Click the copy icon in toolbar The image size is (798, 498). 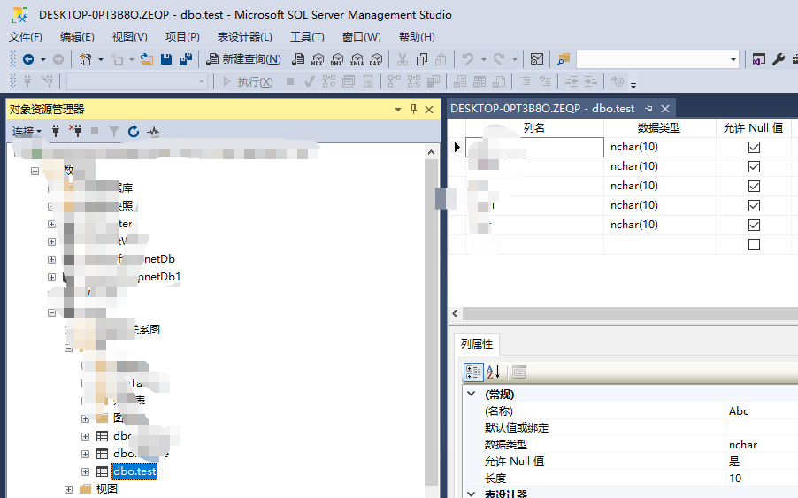421,59
